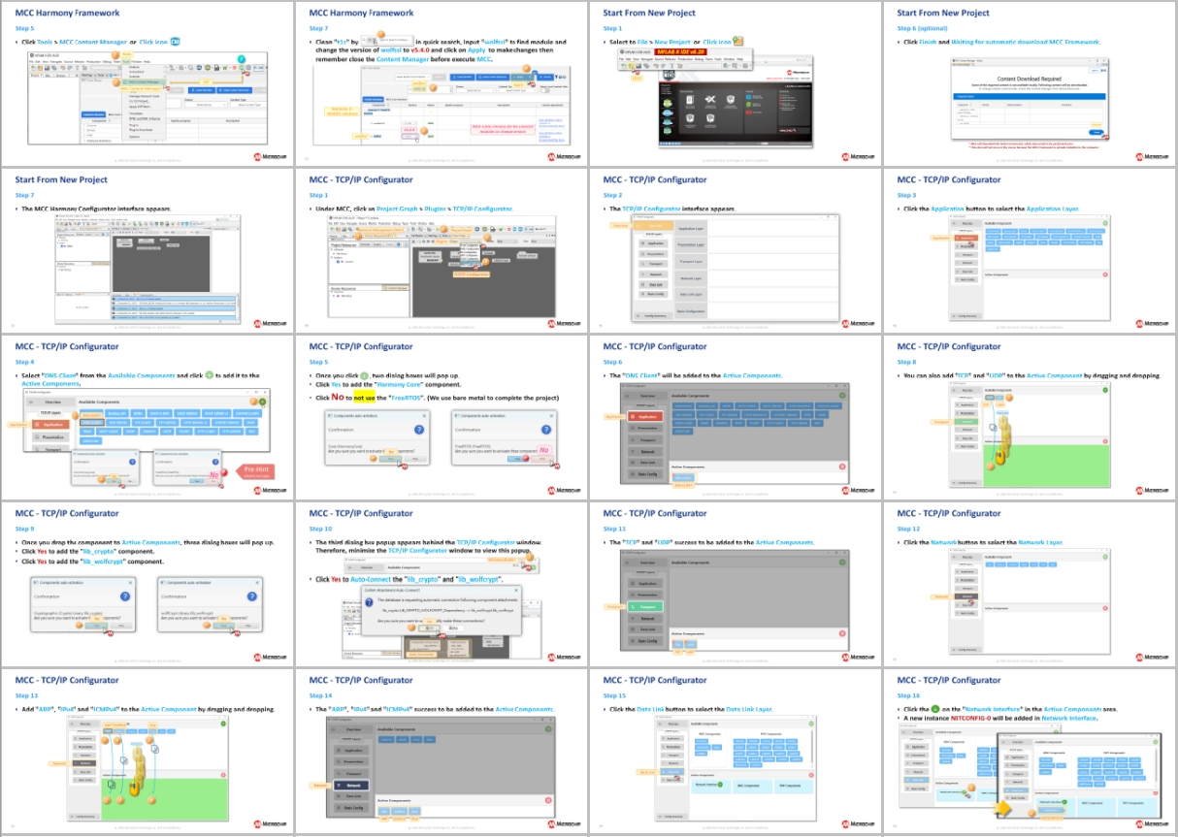Viewport: 1178px width, 837px height.
Task: Open the TCP/IP Configurator Step 16 slide
Action: point(1030,751)
